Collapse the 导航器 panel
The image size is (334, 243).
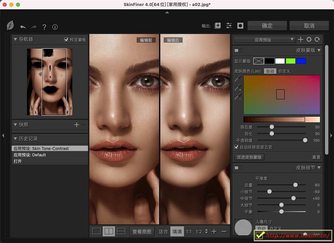pyautogui.click(x=15, y=40)
